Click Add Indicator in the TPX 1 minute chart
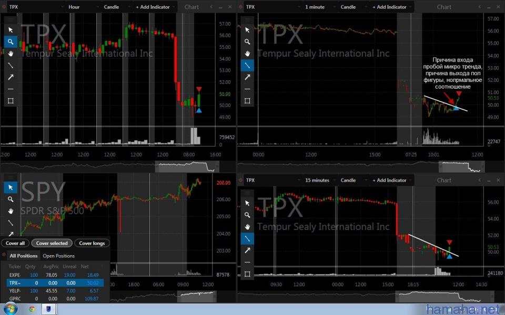This screenshot has width=505, height=315. (391, 7)
